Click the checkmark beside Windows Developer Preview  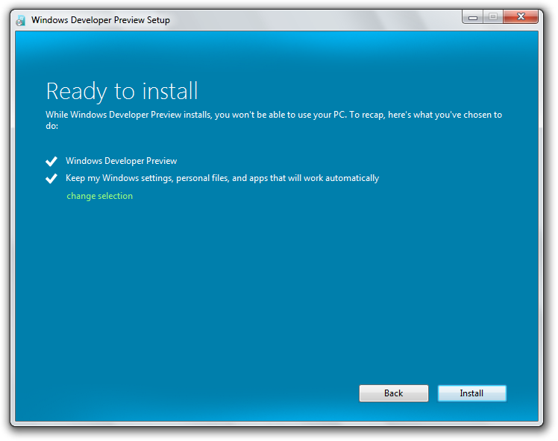51,162
